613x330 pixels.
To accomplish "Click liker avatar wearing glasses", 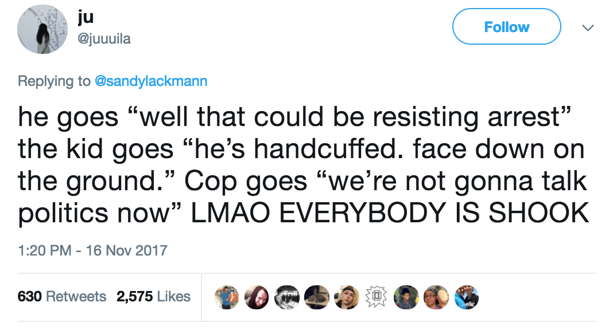I will (435, 297).
